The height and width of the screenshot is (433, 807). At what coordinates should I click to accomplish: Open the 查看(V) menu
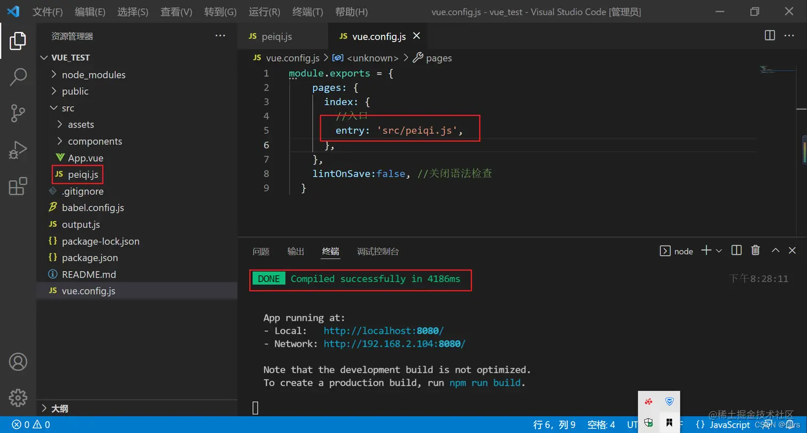[177, 12]
